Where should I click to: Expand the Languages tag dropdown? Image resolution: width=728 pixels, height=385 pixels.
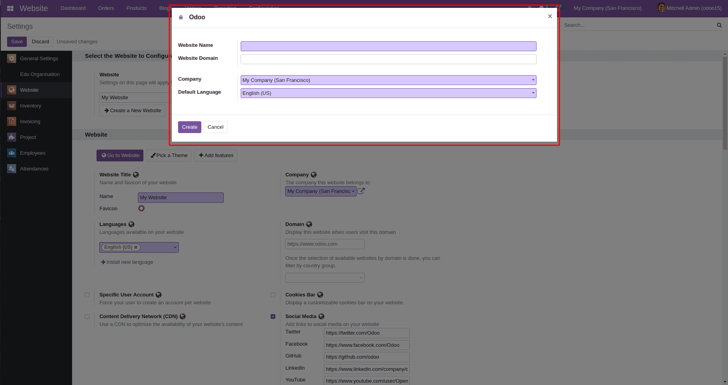175,248
